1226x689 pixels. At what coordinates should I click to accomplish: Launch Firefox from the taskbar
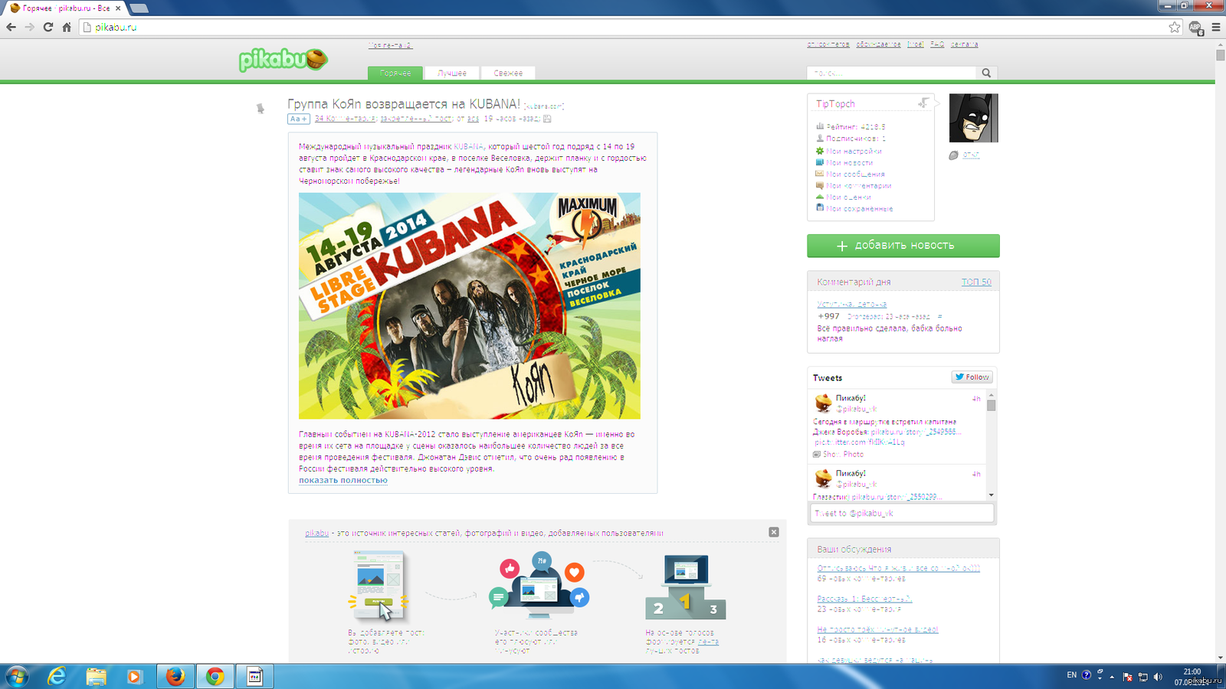[175, 676]
